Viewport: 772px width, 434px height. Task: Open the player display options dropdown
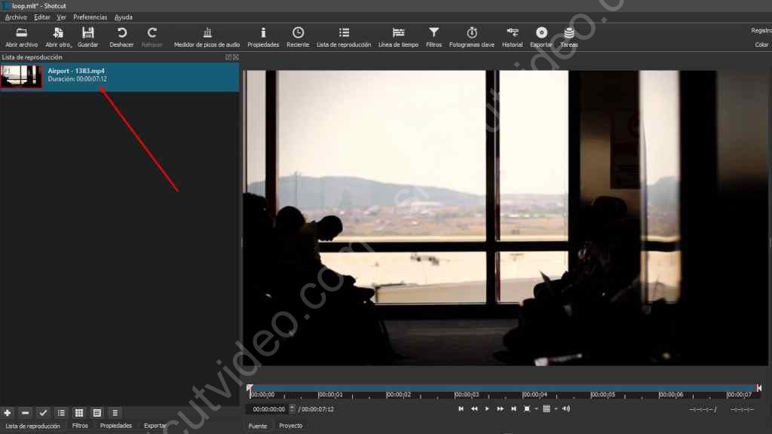(556, 408)
